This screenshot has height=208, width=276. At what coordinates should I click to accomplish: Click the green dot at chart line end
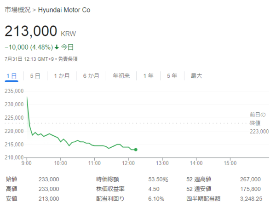pos(136,150)
